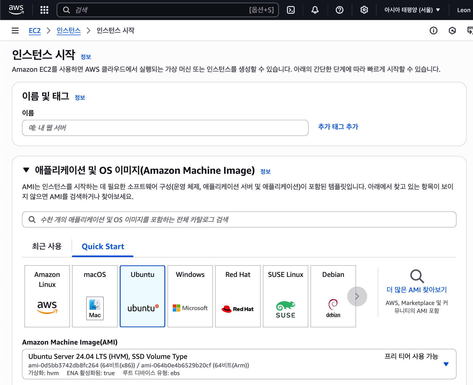Switch to the 최근 사용 tab

click(47, 246)
